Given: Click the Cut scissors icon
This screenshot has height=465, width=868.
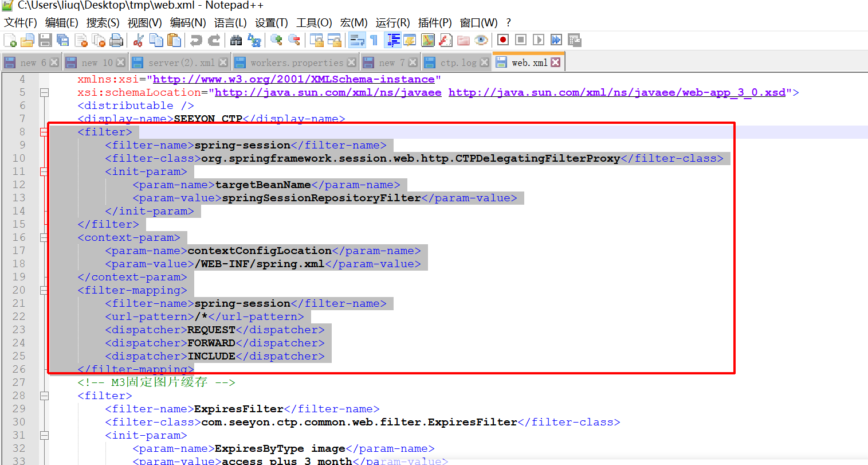Looking at the screenshot, I should pyautogui.click(x=138, y=40).
